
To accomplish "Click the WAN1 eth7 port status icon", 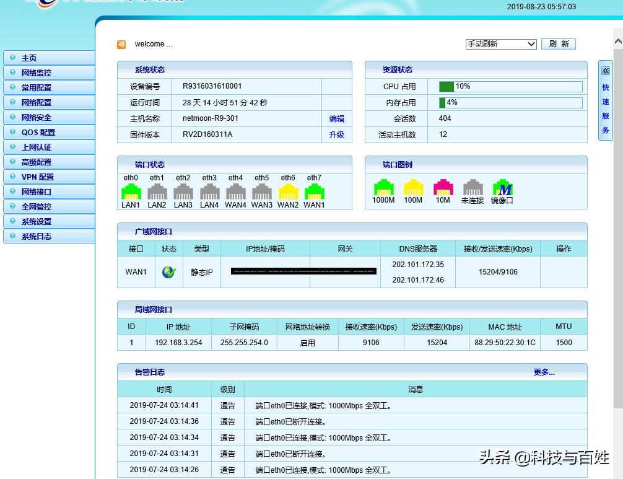I will click(314, 191).
